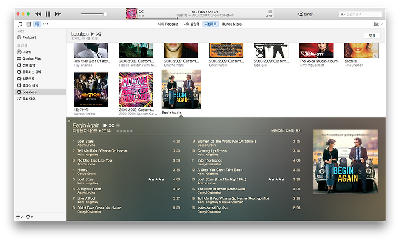Viewport: 400px width, 242px height.
Task: Select track Women Of The World
Action: click(x=247, y=143)
